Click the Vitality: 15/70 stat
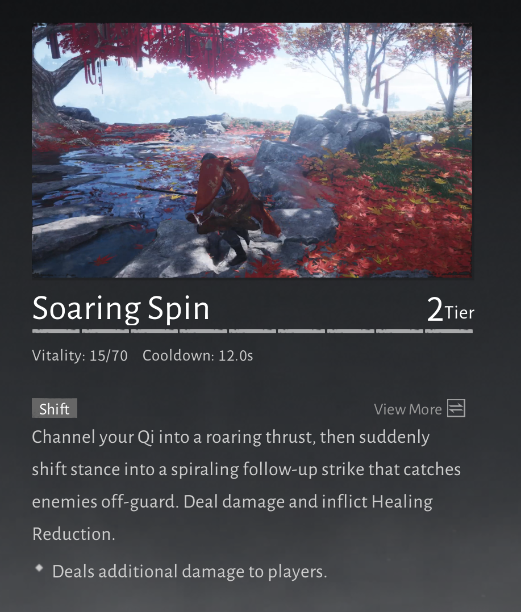The width and height of the screenshot is (521, 612). (80, 355)
